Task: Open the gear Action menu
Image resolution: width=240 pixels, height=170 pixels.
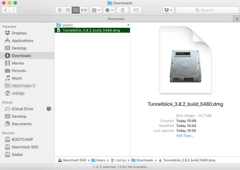Action: pos(109,10)
